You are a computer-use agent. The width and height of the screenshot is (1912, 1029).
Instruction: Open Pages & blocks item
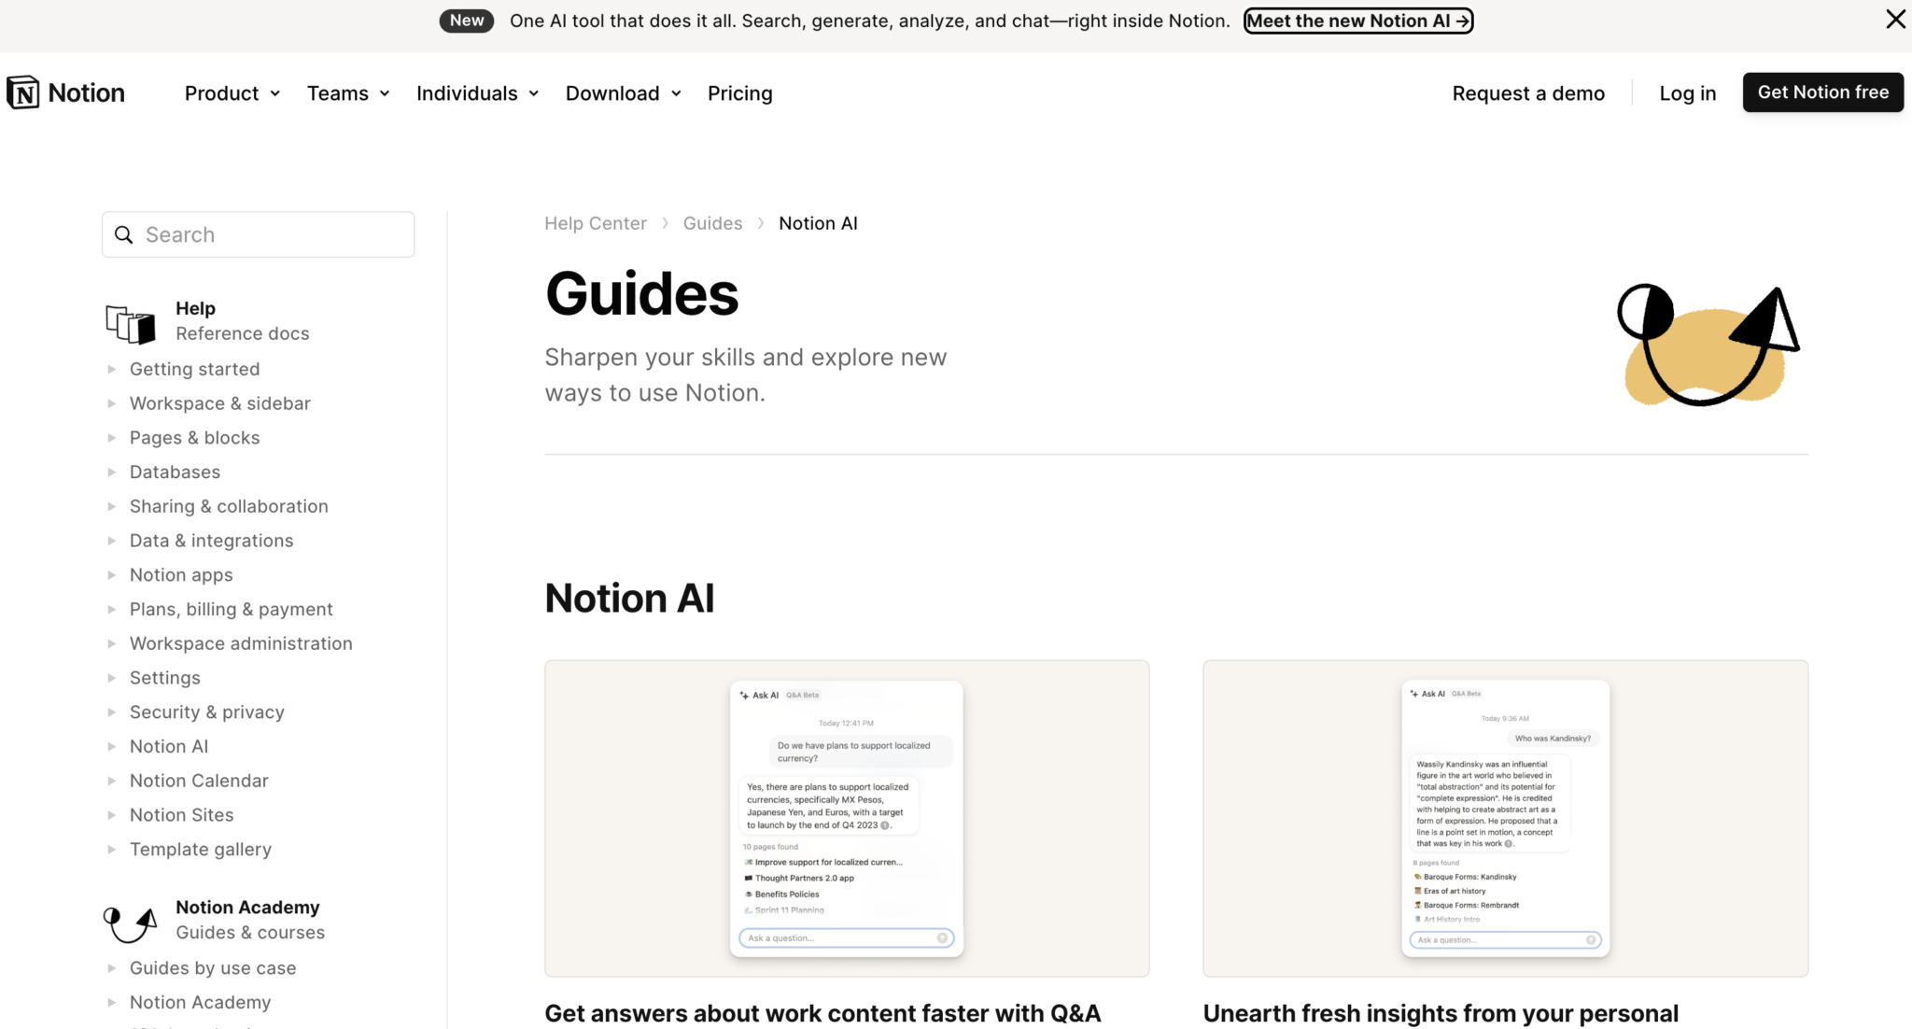coord(194,438)
